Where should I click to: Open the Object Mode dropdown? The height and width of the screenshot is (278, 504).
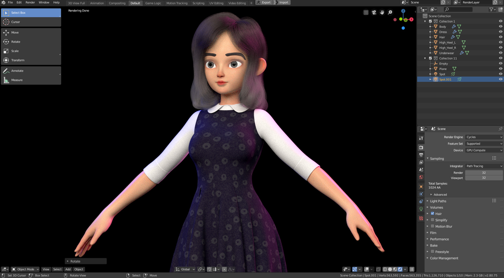pyautogui.click(x=25, y=269)
